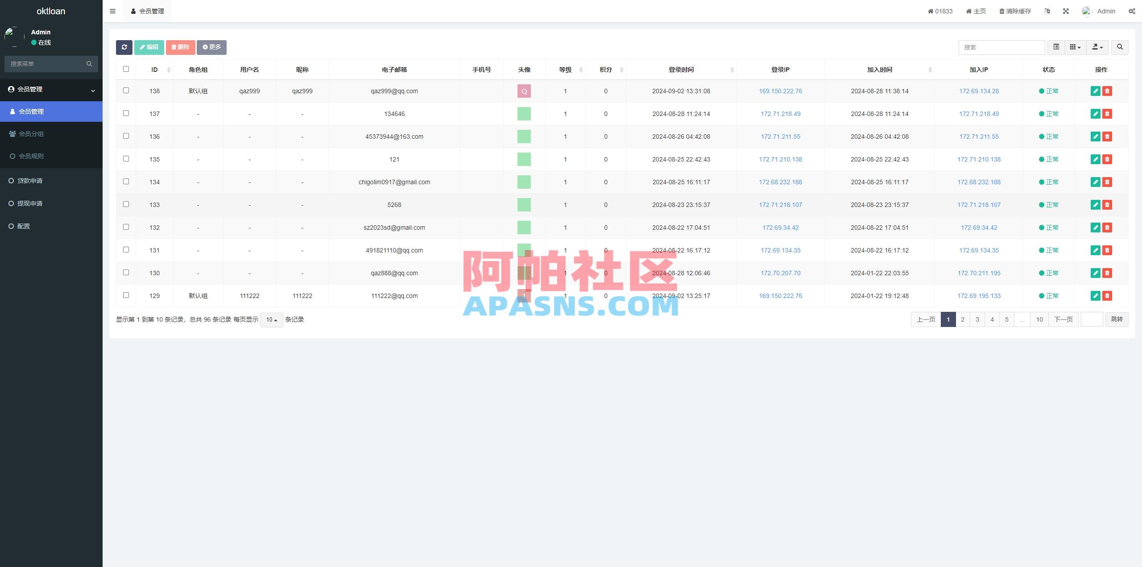Open the export format dropdown
Viewport: 1142px width, 567px height.
1098,47
